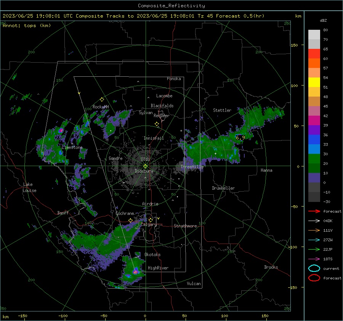This screenshot has height=321, width=343.
Task: Click the Drumheller label
Action: 223,188
